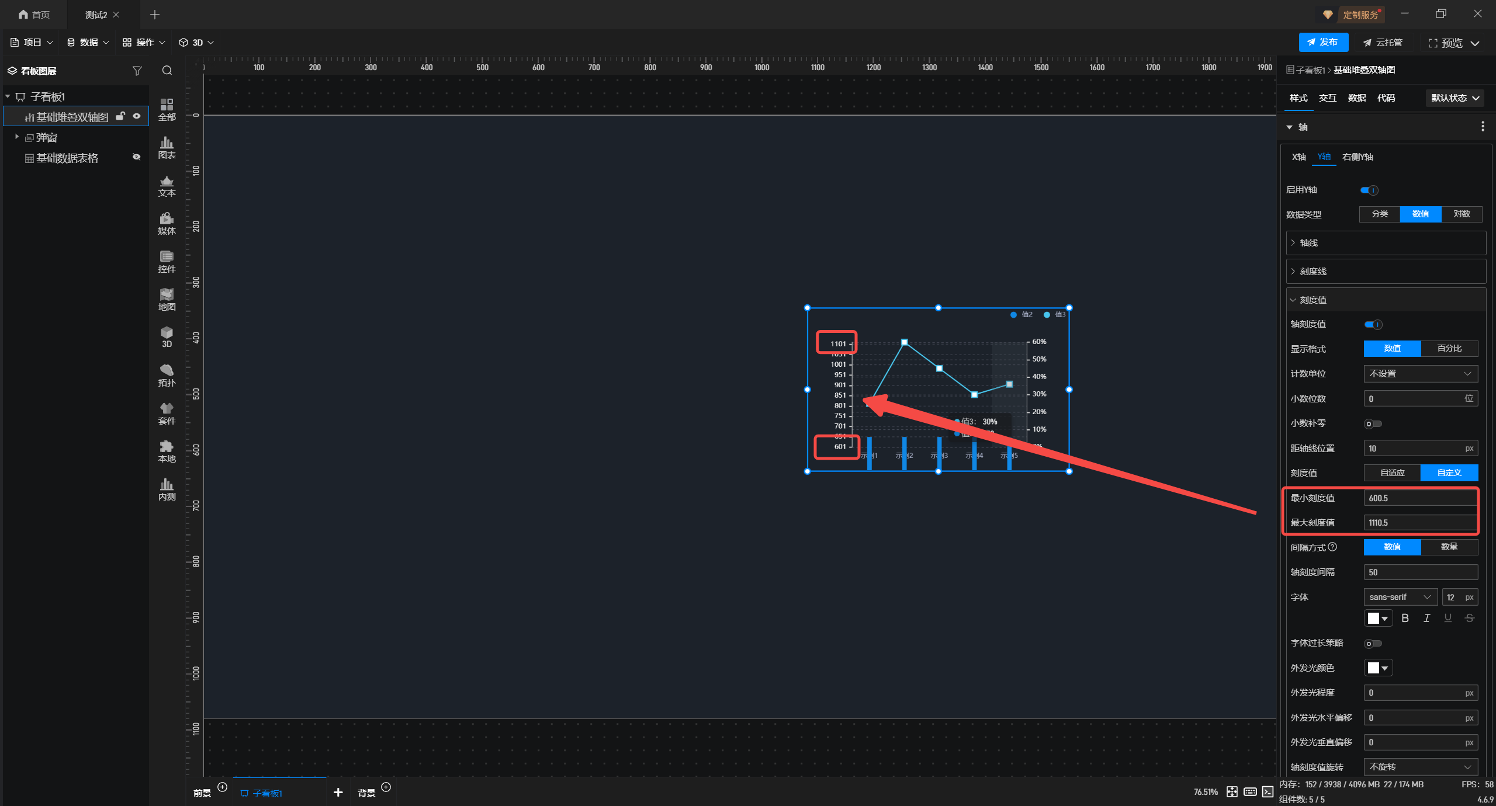Click the 发布 publish button

click(1323, 42)
